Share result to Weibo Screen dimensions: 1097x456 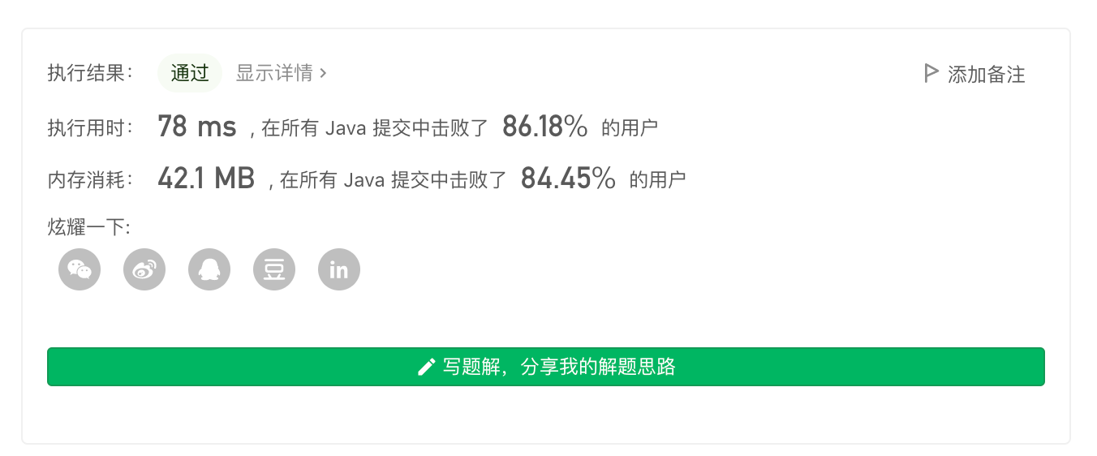[x=144, y=269]
